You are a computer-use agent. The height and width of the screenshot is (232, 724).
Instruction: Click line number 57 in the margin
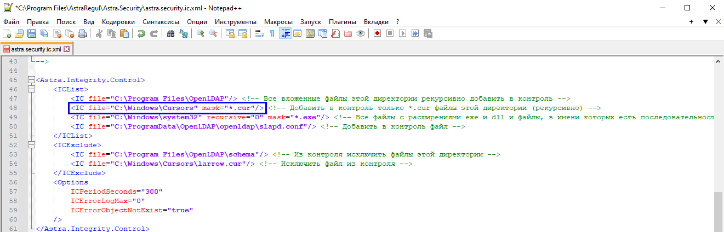13,192
